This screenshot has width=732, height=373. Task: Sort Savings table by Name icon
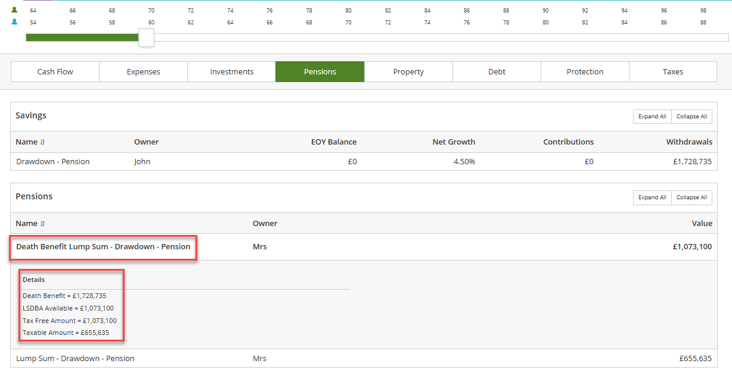(42, 142)
